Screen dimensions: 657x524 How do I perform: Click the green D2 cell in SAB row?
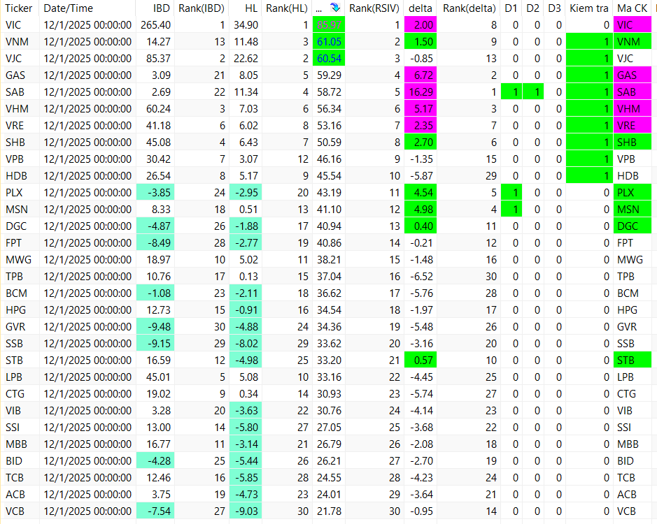tap(533, 92)
